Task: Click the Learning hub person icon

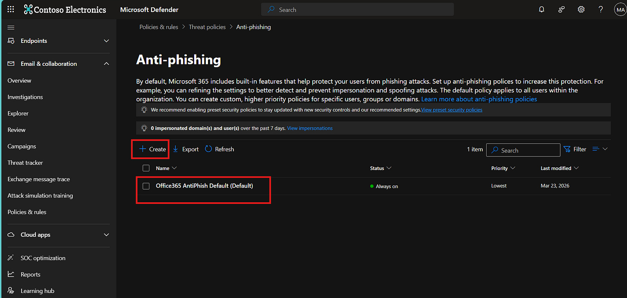Action: (x=11, y=291)
